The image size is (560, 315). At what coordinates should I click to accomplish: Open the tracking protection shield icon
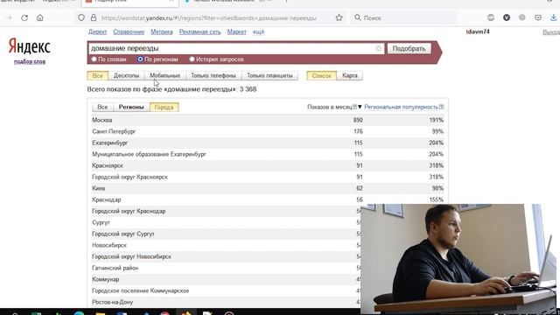pyautogui.click(x=81, y=17)
